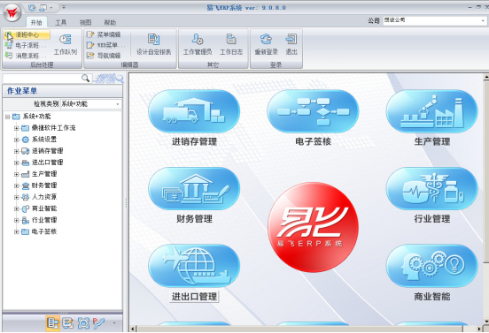Viewport: 489px width, 333px height.
Task: Collapse the 系统+功能 root node
Action: (x=7, y=117)
